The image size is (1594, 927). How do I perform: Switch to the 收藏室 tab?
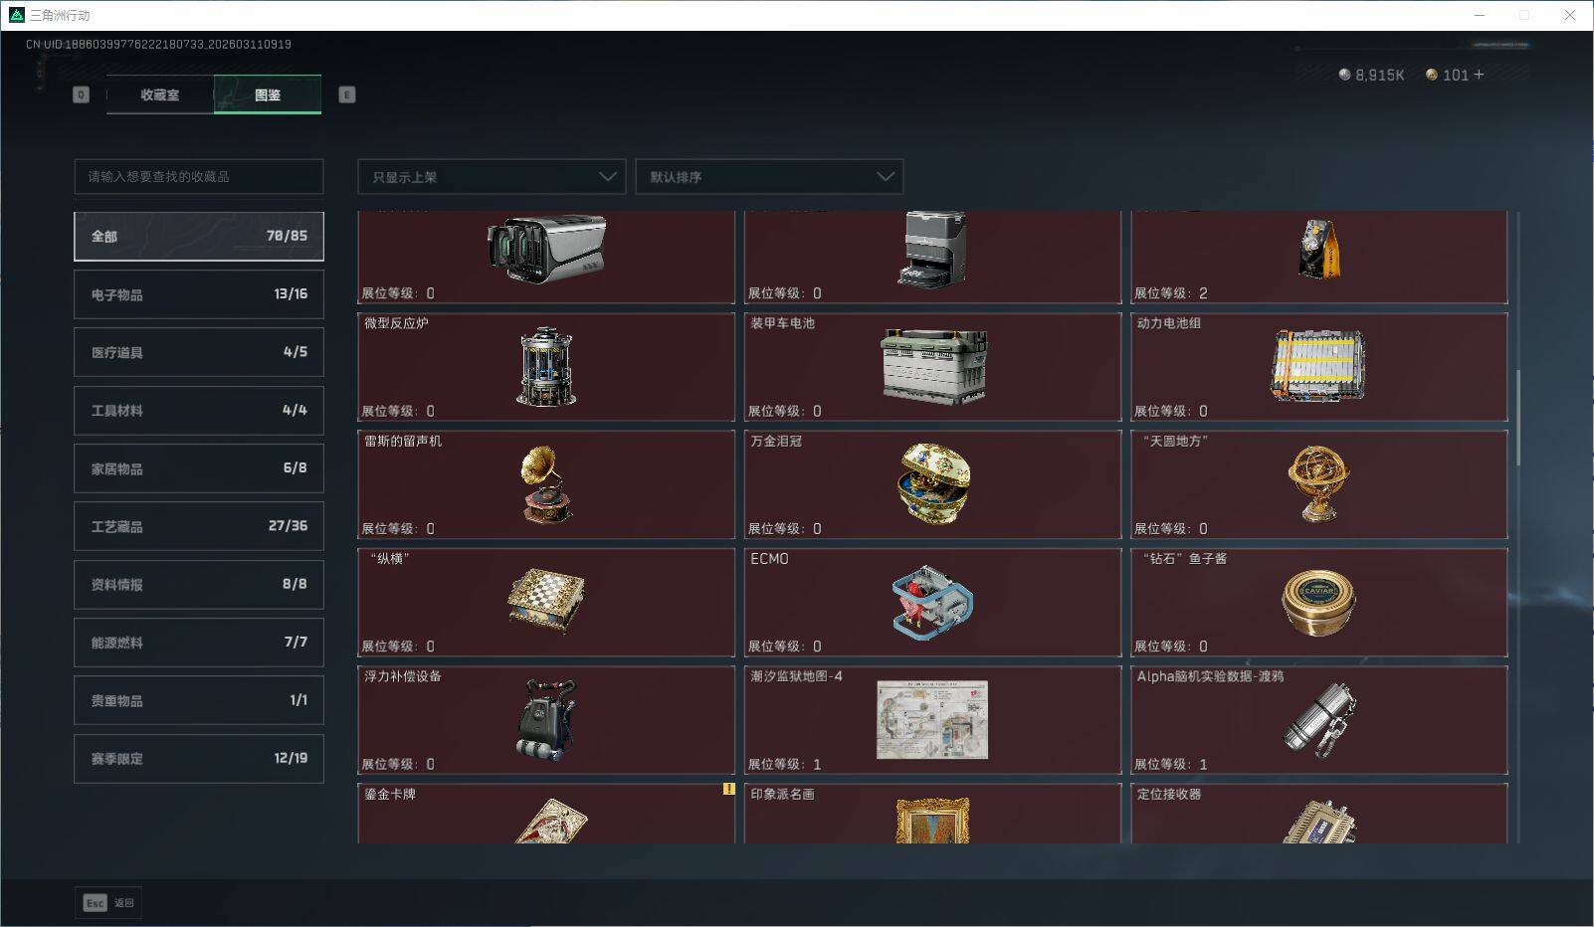160,94
